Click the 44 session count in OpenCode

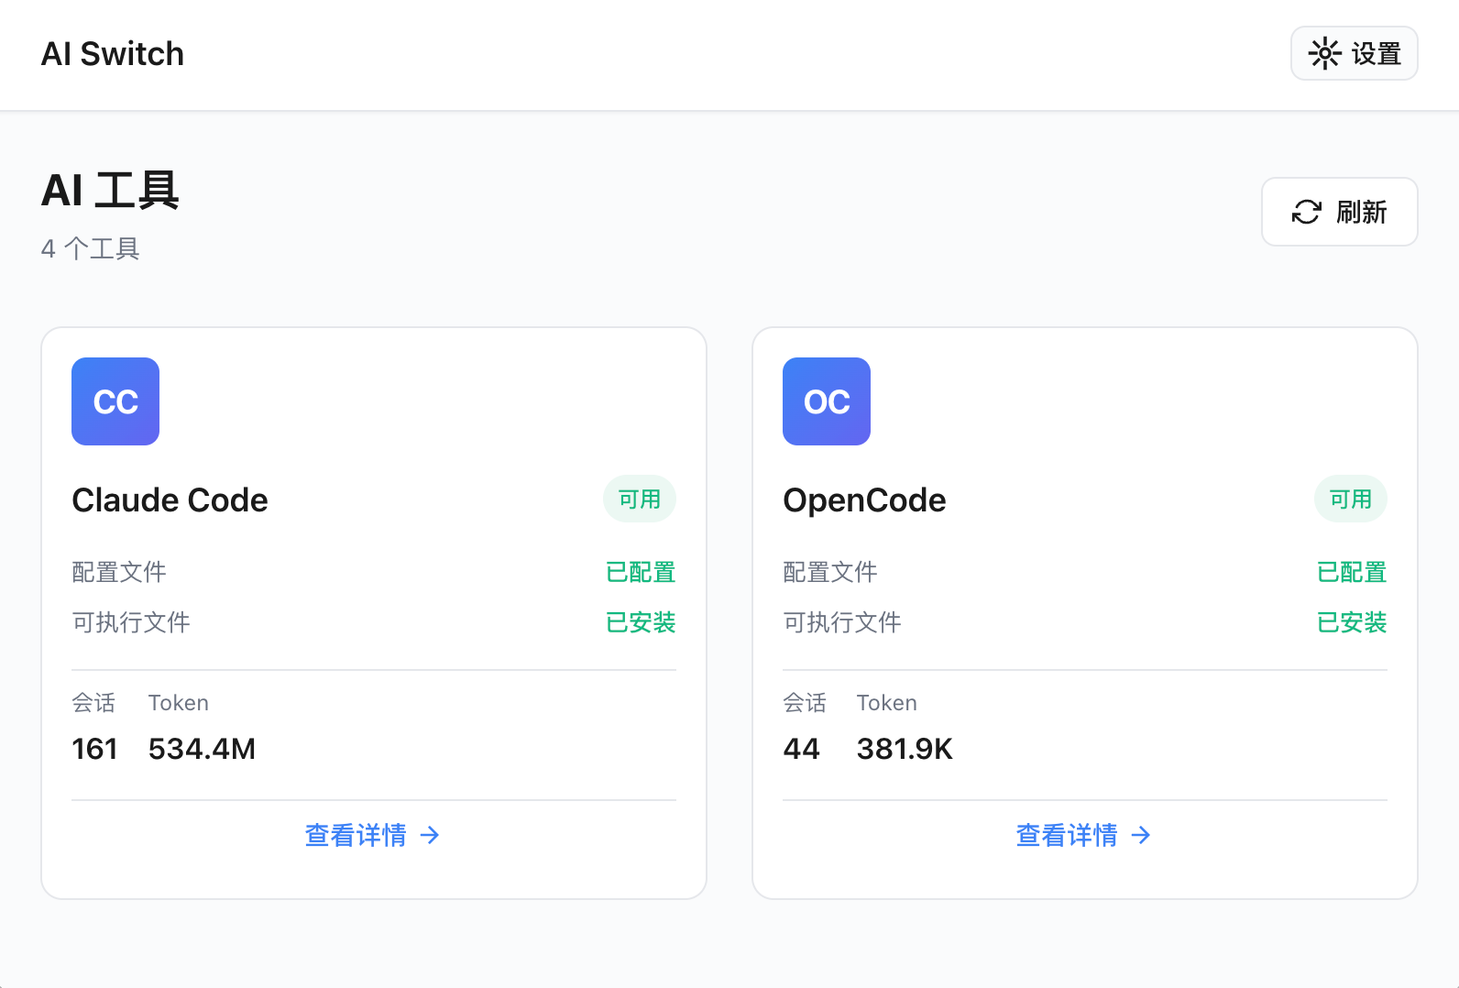tap(801, 749)
